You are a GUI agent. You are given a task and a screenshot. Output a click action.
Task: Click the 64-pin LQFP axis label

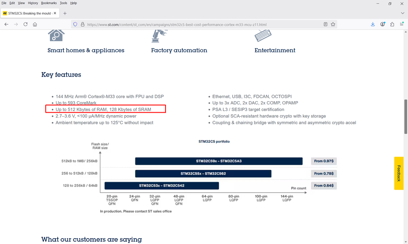pyautogui.click(x=207, y=198)
